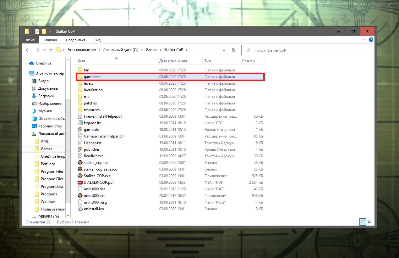Click the sidebar scroll down arrow
The height and width of the screenshot is (258, 399).
tap(68, 216)
